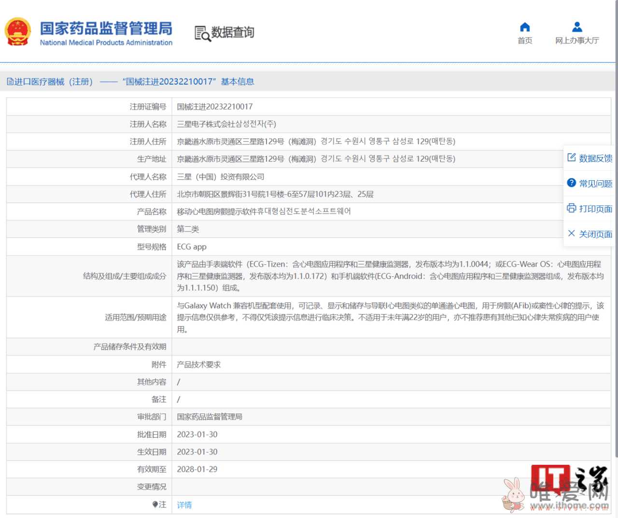Open the 首页 home icon

[525, 27]
